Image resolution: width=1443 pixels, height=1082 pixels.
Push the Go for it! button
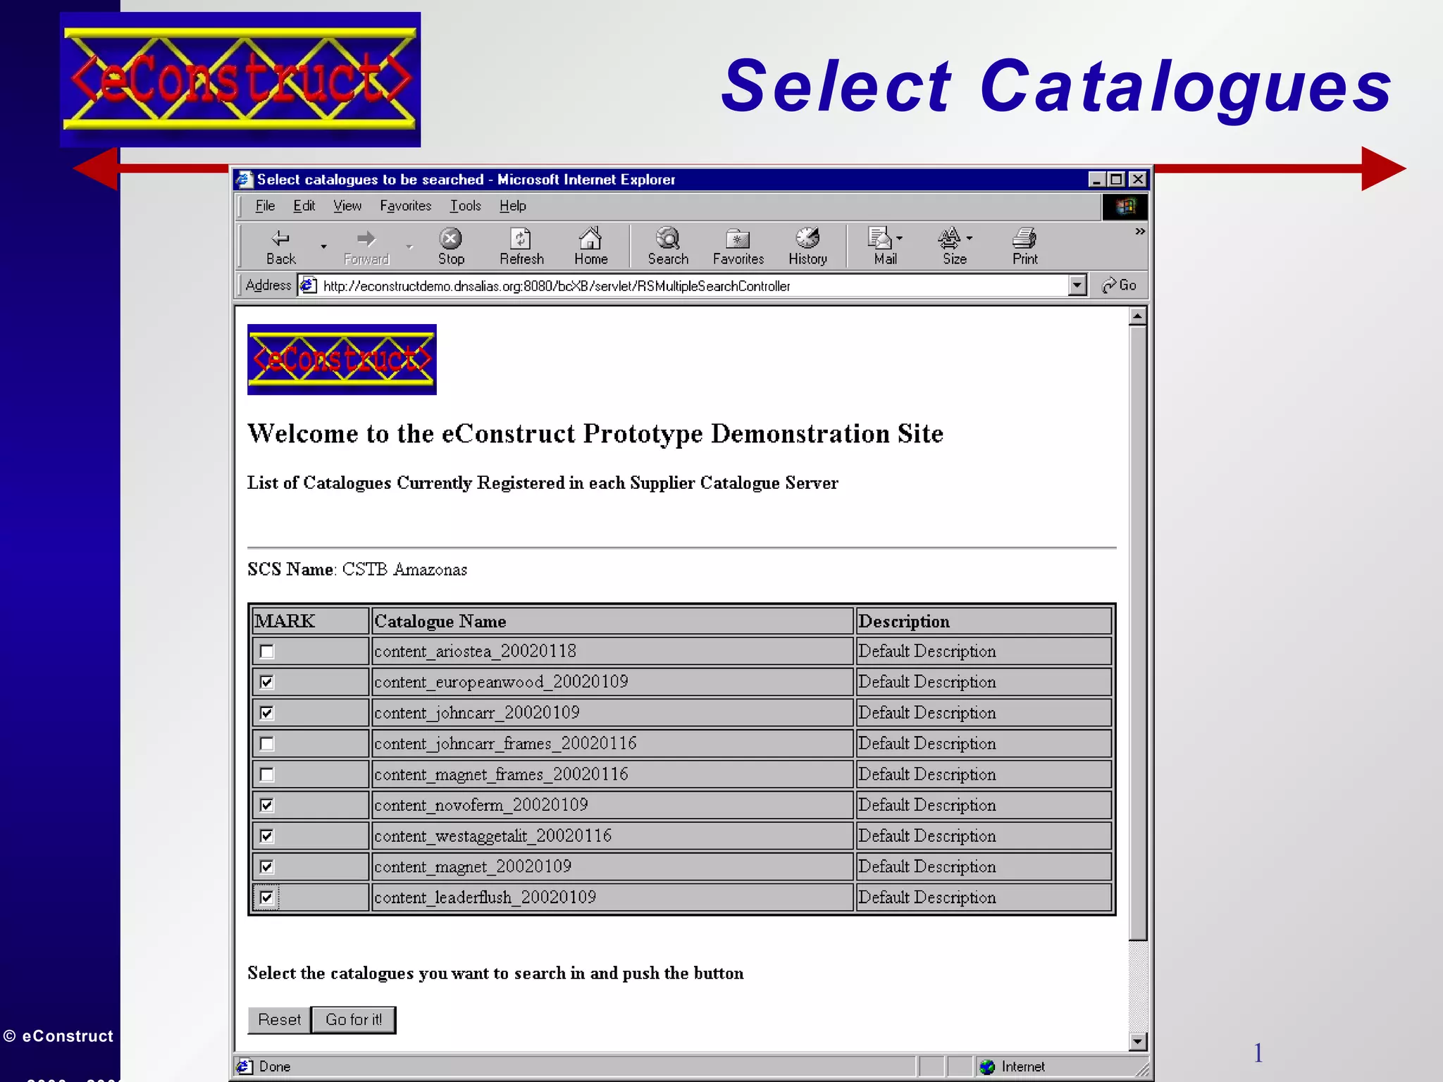[354, 1020]
